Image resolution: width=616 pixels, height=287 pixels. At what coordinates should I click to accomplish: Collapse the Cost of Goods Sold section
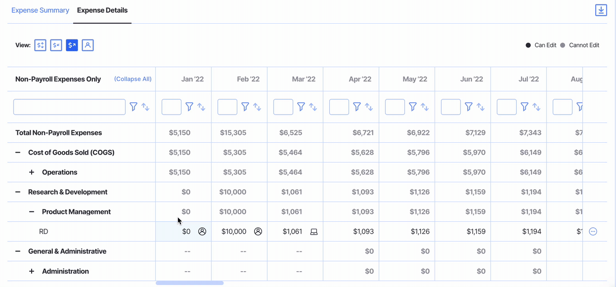[x=18, y=152]
